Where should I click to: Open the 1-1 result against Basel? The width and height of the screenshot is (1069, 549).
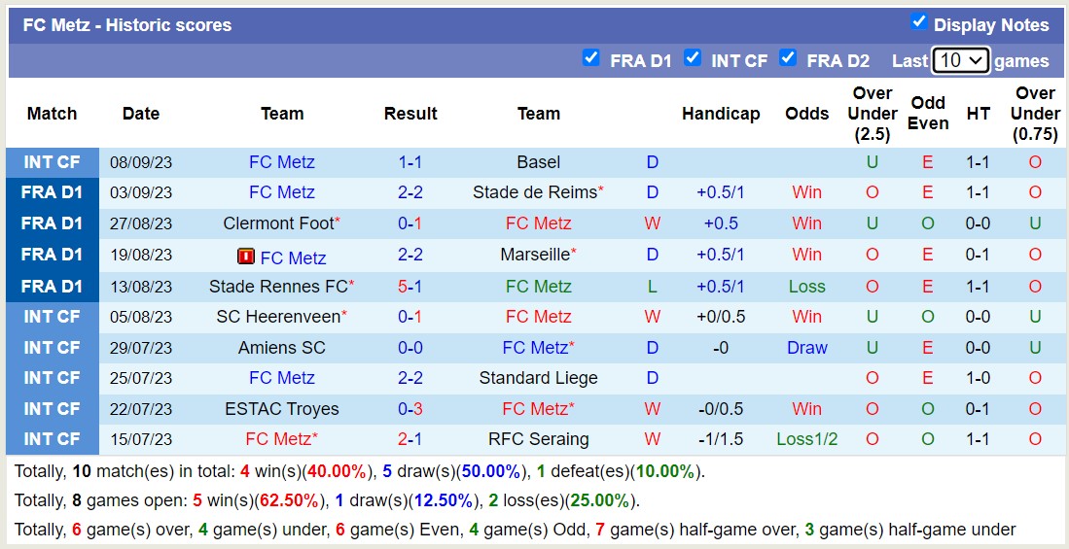click(x=410, y=162)
